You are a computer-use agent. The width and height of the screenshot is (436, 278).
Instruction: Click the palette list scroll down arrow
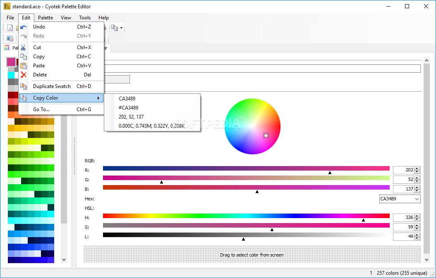pyautogui.click(x=64, y=260)
